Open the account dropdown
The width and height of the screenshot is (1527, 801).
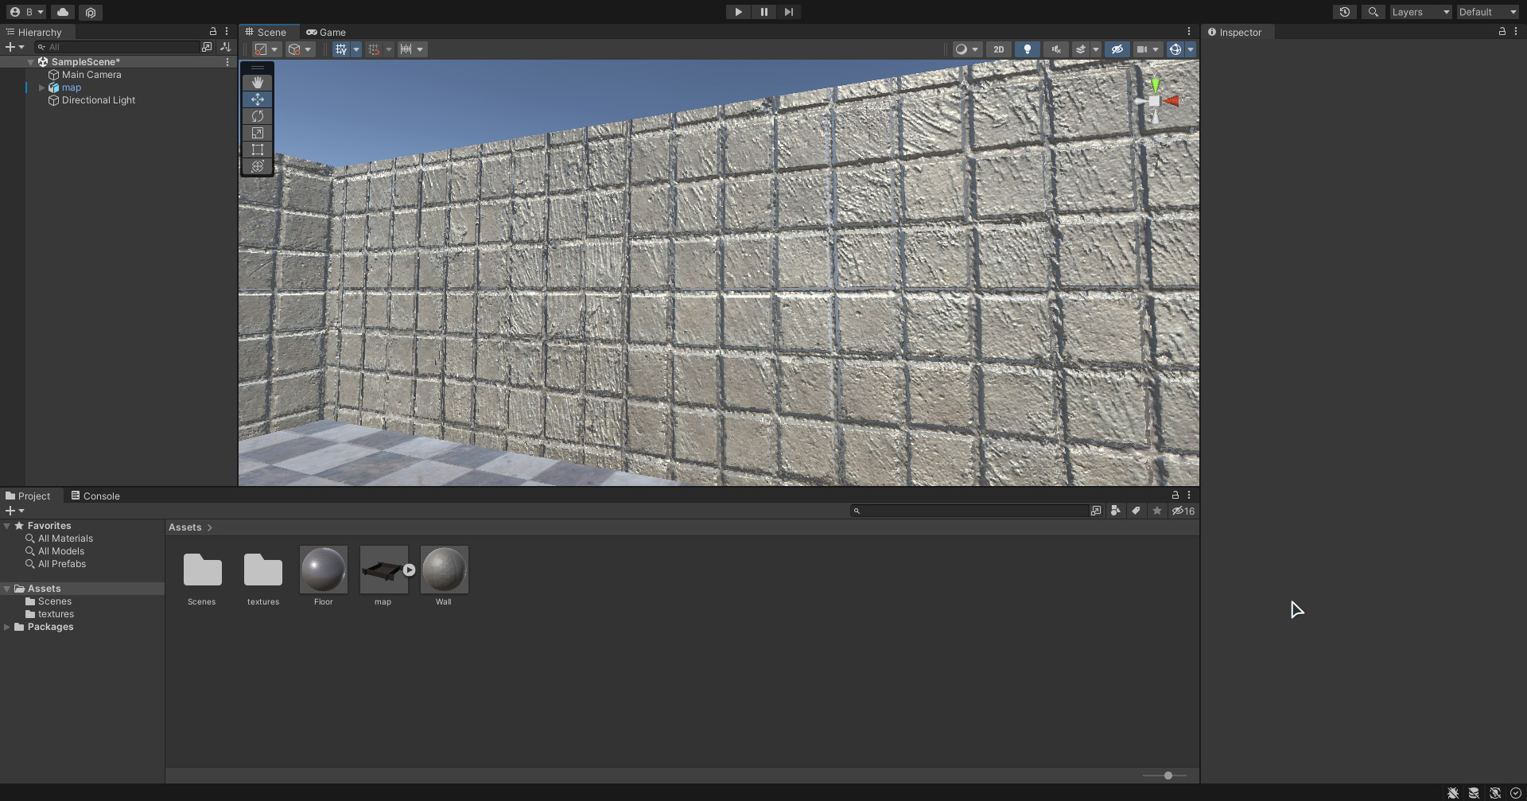[27, 12]
